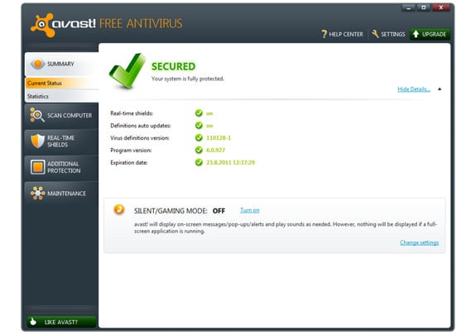476x335 pixels.
Task: Click the Program version label
Action: tap(131, 151)
